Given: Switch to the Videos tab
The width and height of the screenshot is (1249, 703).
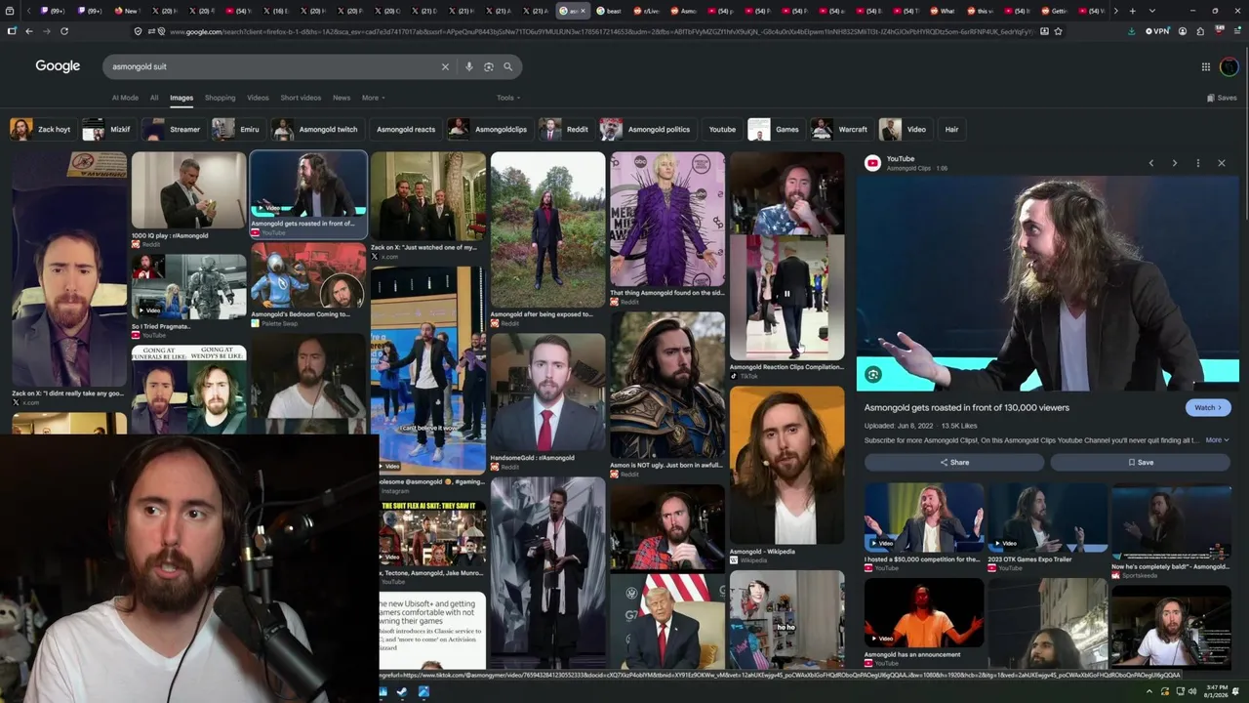Looking at the screenshot, I should (x=258, y=98).
